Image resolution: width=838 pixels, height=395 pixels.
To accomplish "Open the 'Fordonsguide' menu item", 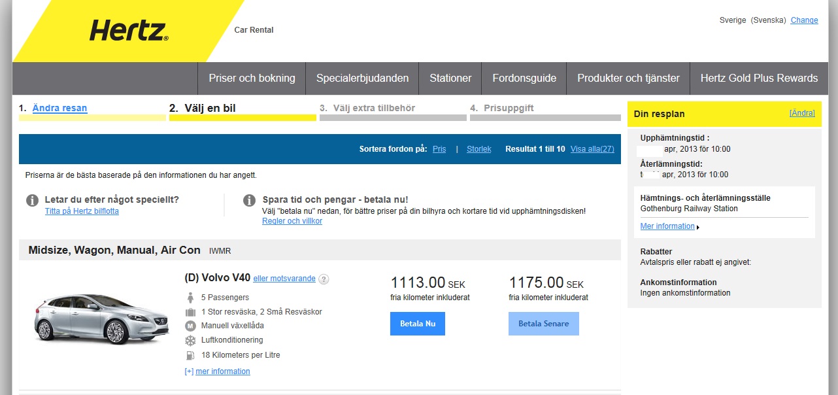I will click(x=524, y=78).
